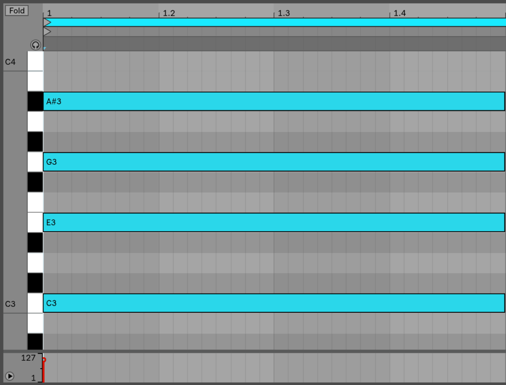Select the C3 note in the grid
The width and height of the screenshot is (506, 385).
tap(274, 303)
